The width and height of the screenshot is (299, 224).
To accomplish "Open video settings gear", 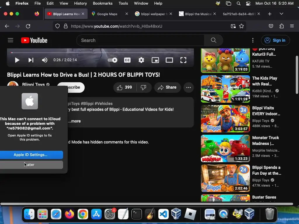I will pyautogui.click(x=141, y=60).
